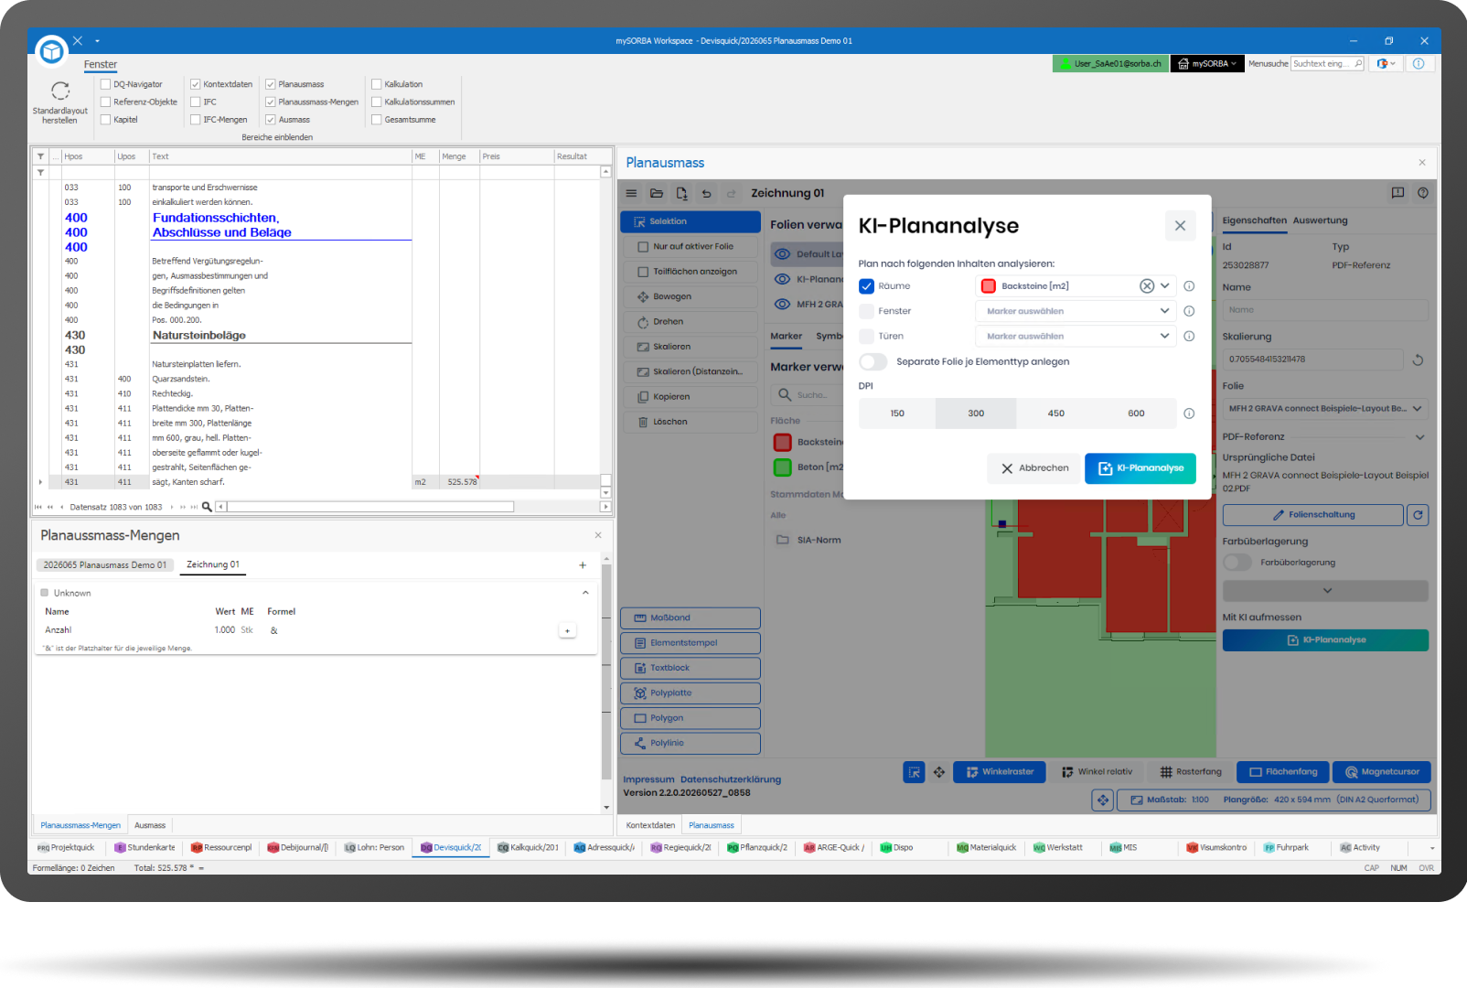
Task: Open the Backsteine [m2] marker dropdown
Action: coord(1164,286)
